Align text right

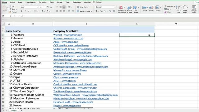[64, 11]
